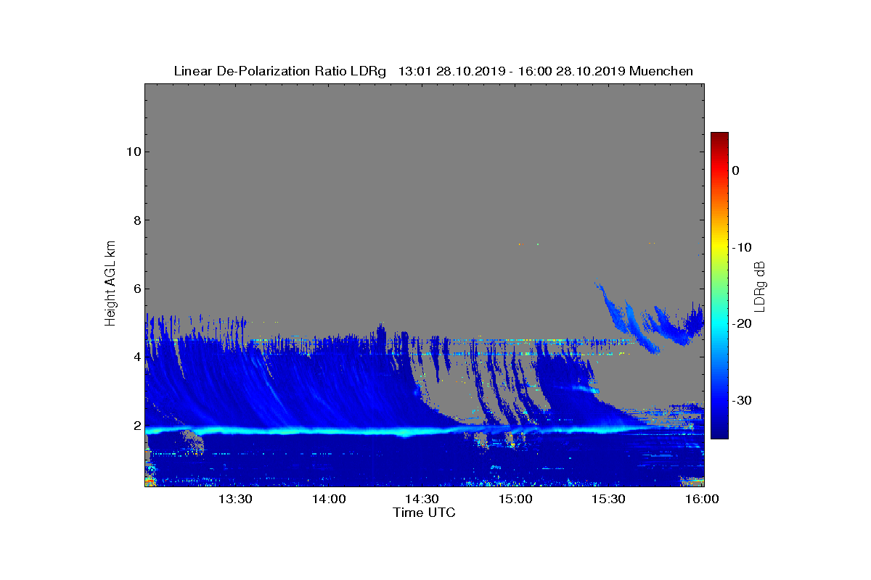Image resolution: width=871 pixels, height=580 pixels.
Task: Click the 'Height AGL km' y-axis label
Action: point(110,284)
